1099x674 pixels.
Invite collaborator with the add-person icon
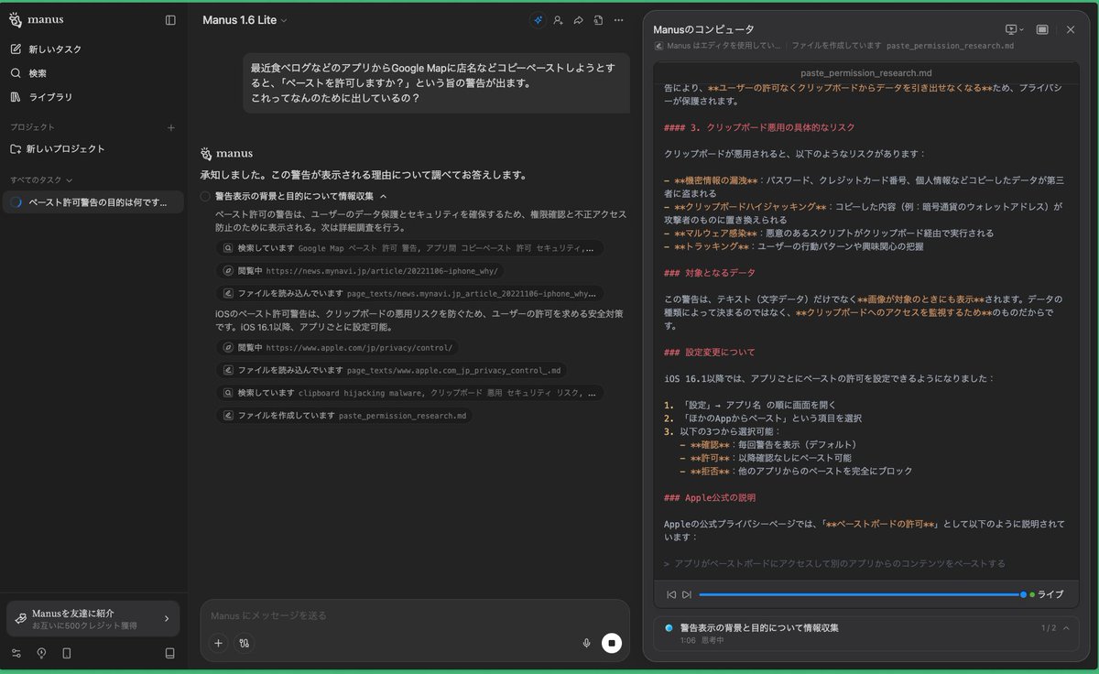tap(558, 20)
